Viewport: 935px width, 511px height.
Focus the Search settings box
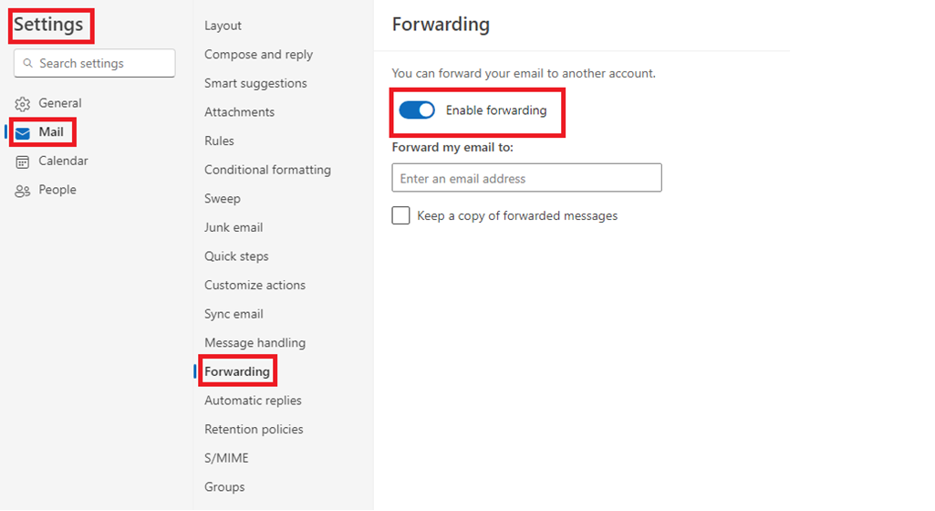94,63
